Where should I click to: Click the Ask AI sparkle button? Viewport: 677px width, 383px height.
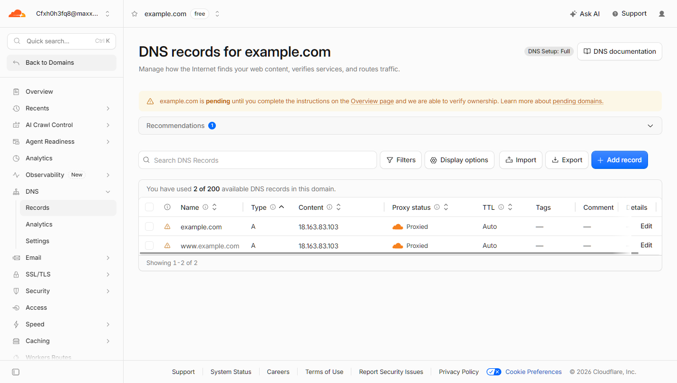pos(585,14)
